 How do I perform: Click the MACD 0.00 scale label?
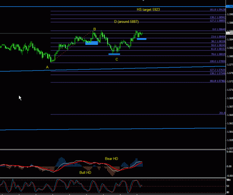coord(229,166)
